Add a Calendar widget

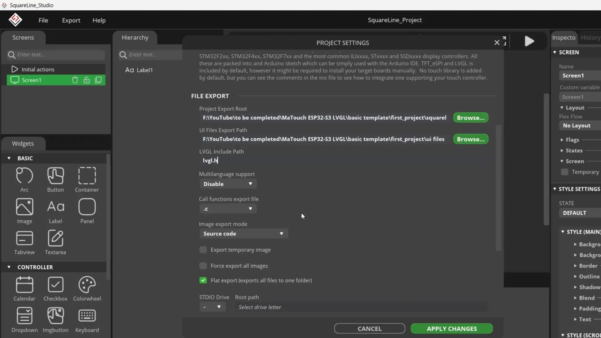24,289
